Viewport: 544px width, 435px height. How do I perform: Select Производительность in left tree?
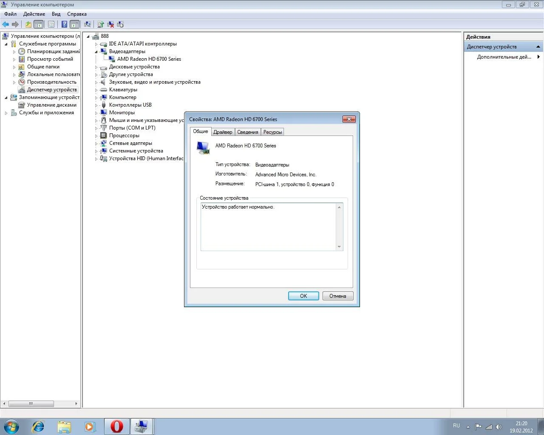[52, 82]
